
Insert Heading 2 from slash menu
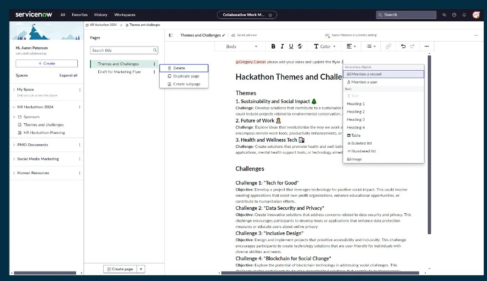pyautogui.click(x=383, y=112)
